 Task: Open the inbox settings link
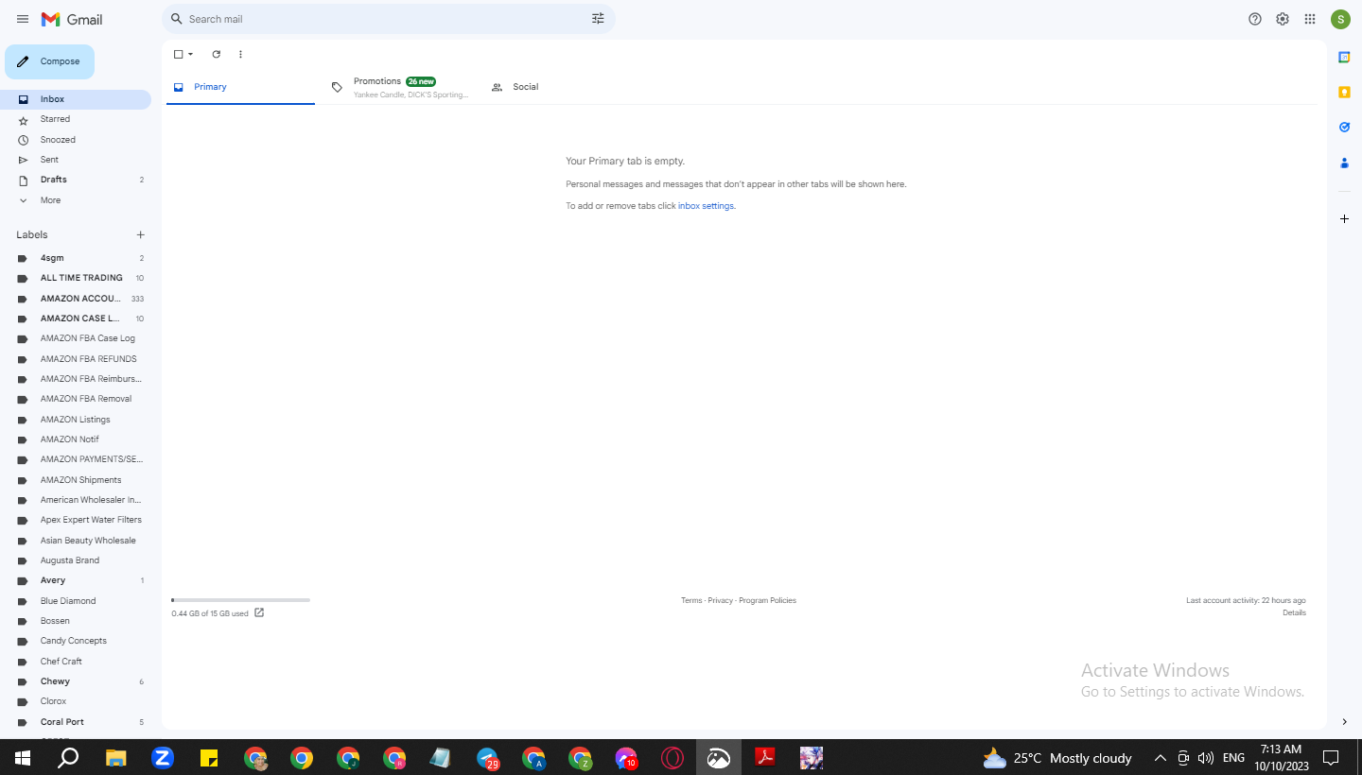click(x=706, y=206)
